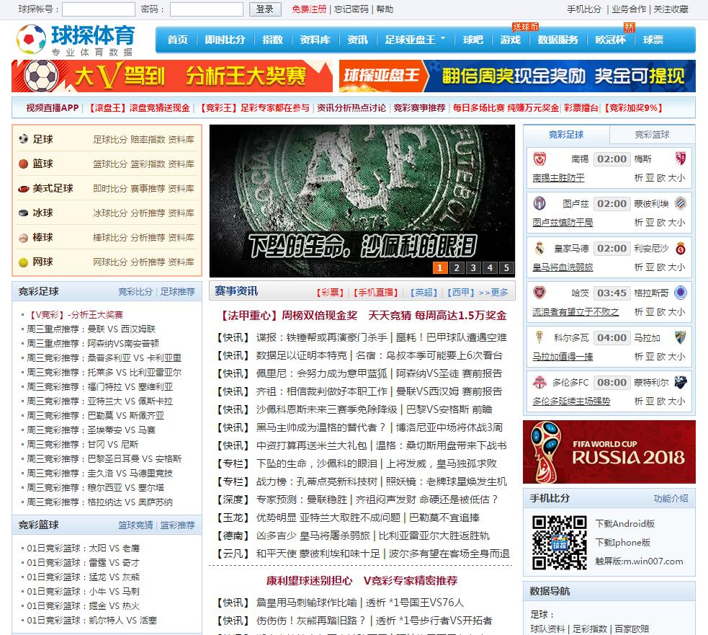The image size is (708, 635).
Task: Click the 【英超】 link in 赛事资讯
Action: click(424, 293)
